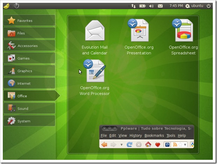Open Evolution Mail and Calendar launcher
The width and height of the screenshot is (217, 164).
click(94, 38)
